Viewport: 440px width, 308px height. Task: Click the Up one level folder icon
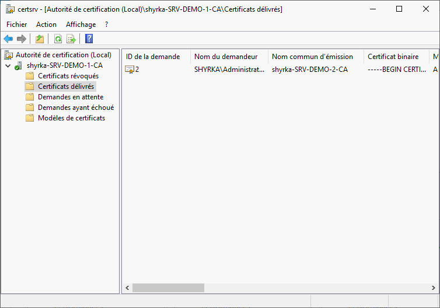pos(39,39)
